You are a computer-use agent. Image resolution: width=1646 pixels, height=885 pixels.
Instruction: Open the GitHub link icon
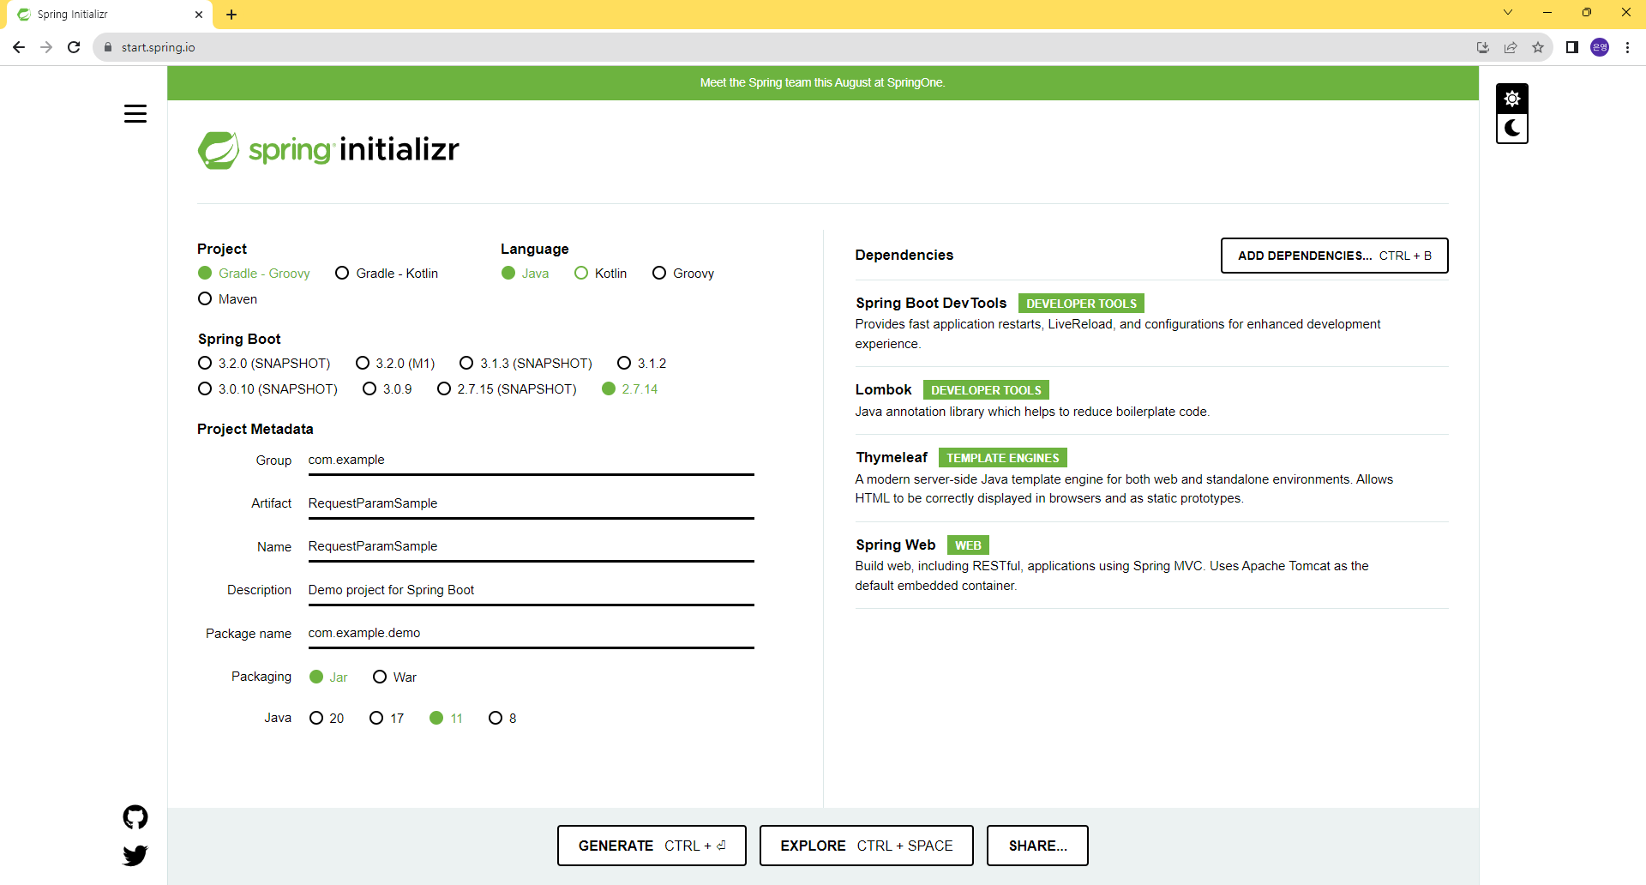pyautogui.click(x=135, y=817)
